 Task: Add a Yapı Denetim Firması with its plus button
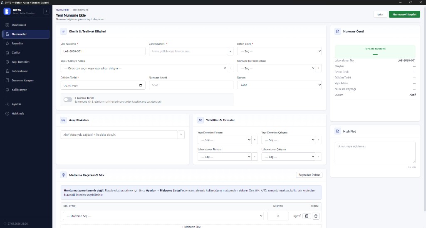point(255,140)
